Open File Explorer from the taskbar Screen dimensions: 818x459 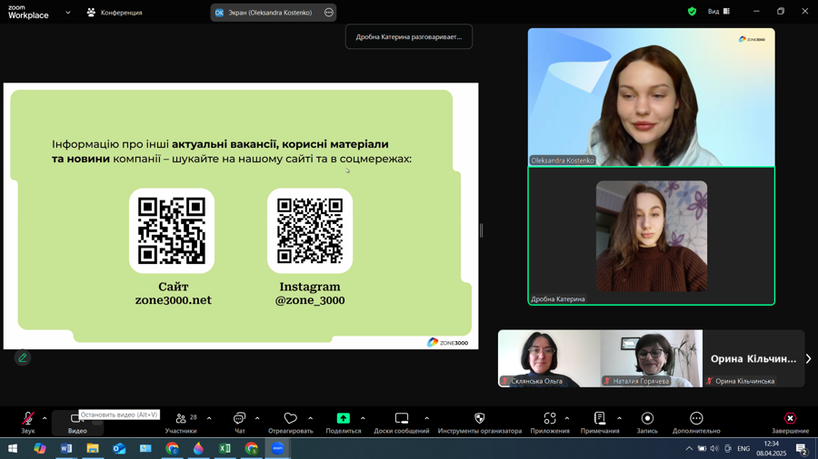click(x=93, y=448)
